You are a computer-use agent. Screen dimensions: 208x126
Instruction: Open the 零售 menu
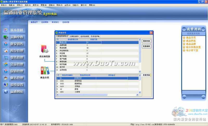tap(44, 5)
